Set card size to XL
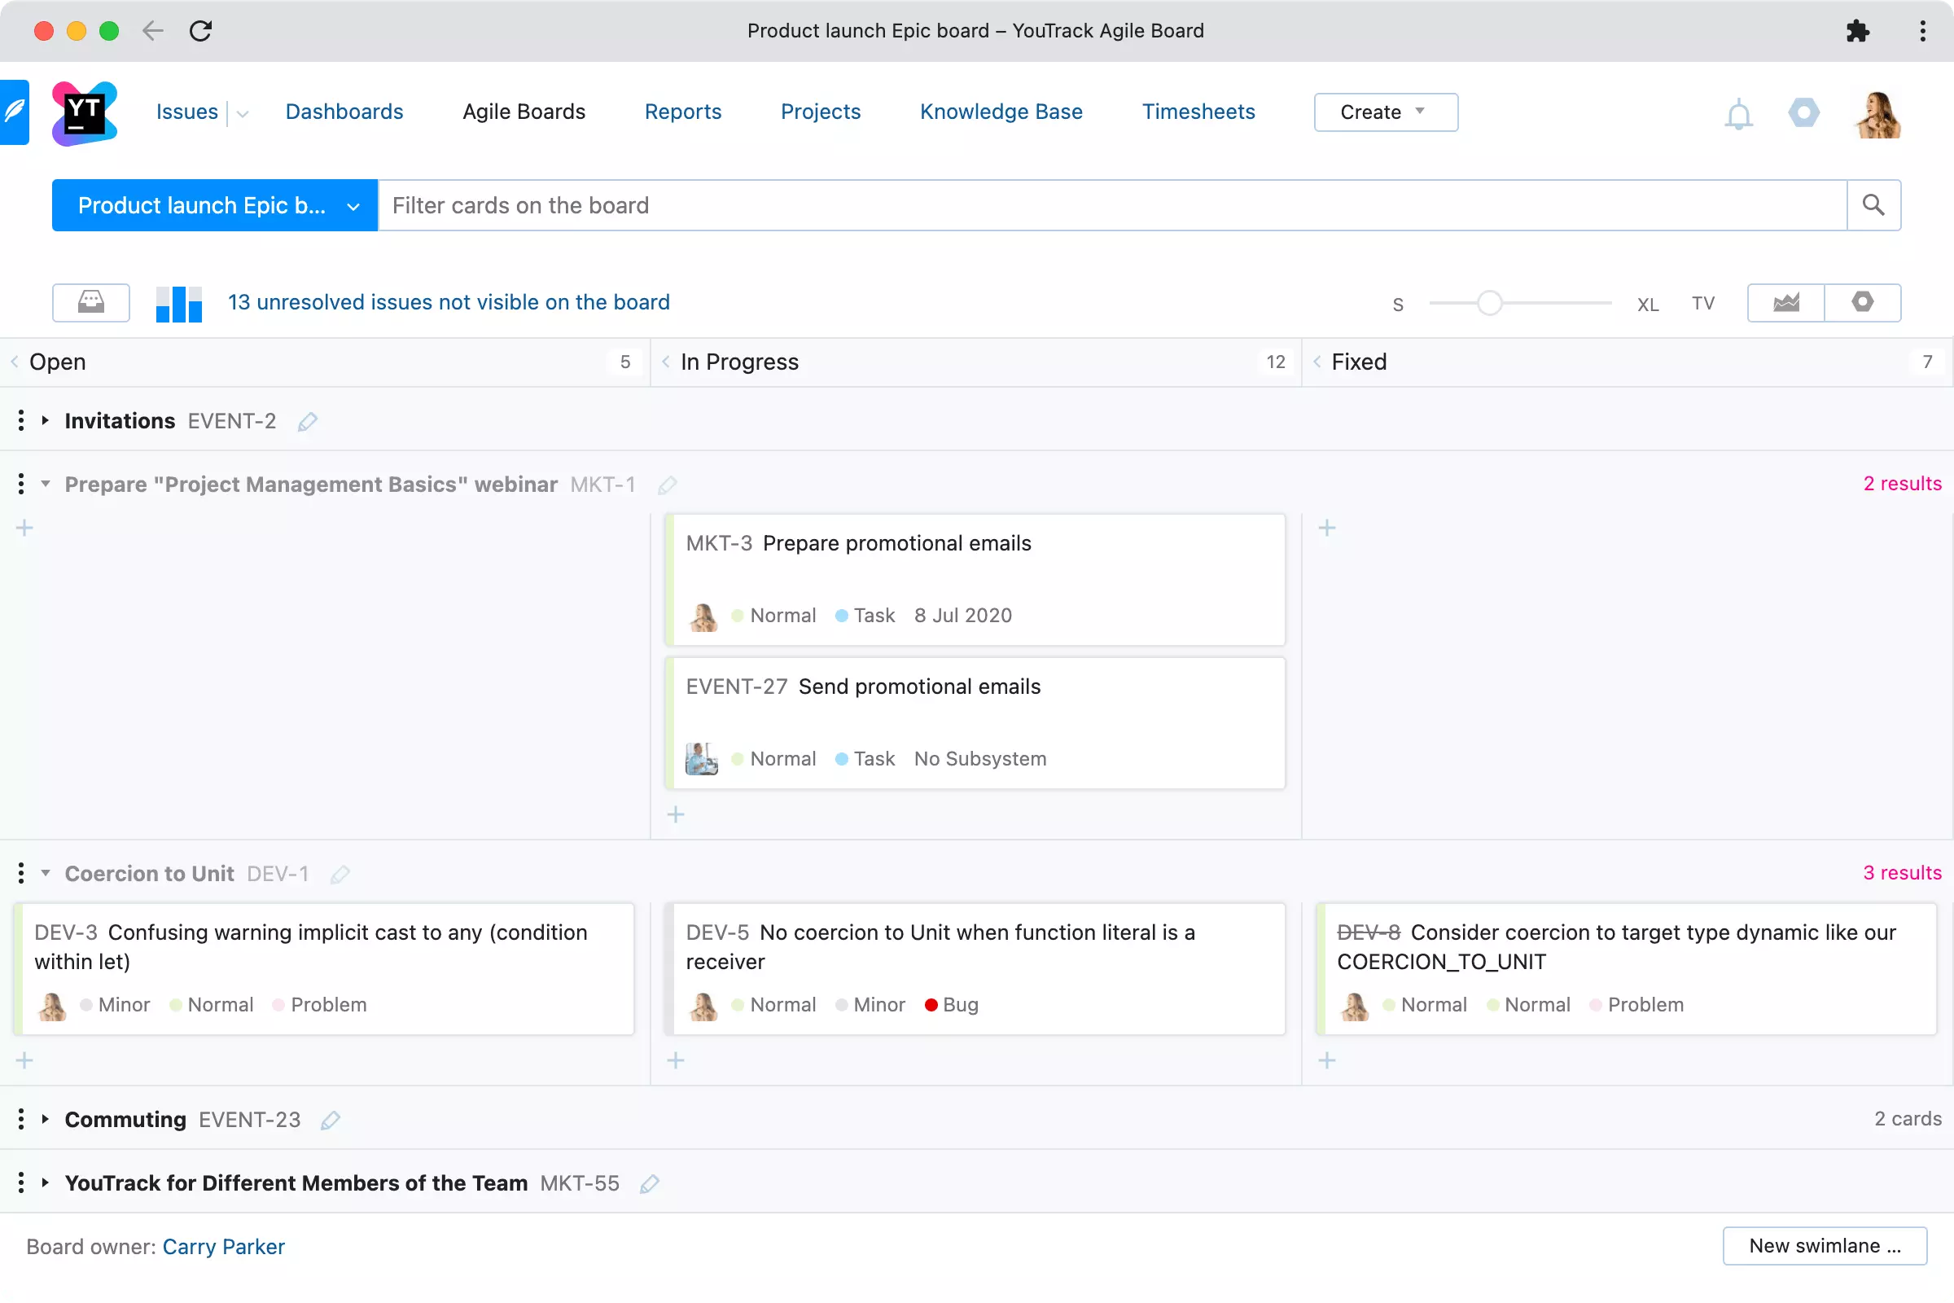Image resolution: width=1954 pixels, height=1303 pixels. (1647, 304)
